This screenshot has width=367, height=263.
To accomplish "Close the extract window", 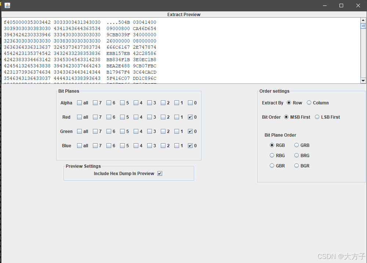I will pyautogui.click(x=358, y=5).
